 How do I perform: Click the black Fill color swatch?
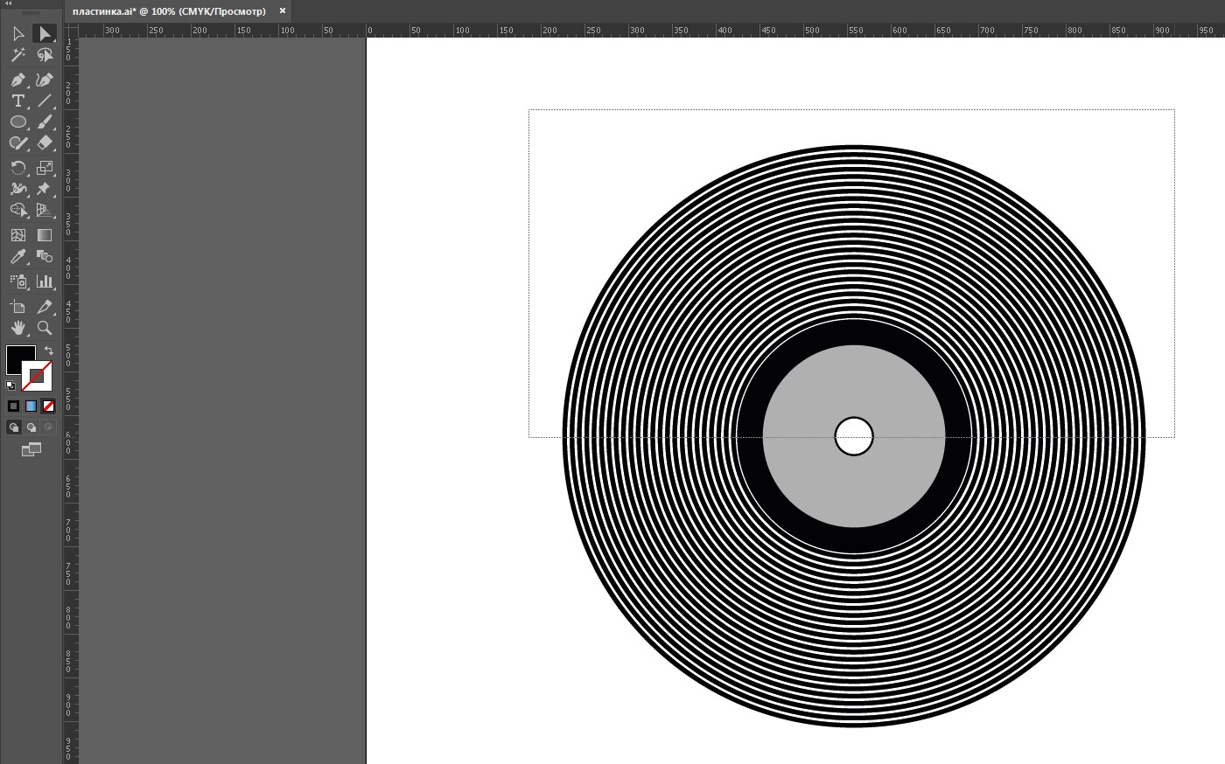pyautogui.click(x=17, y=357)
